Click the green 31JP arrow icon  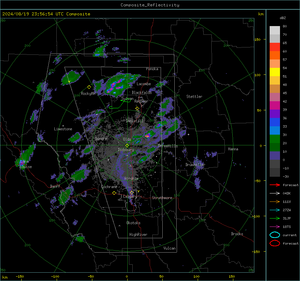(x=275, y=218)
